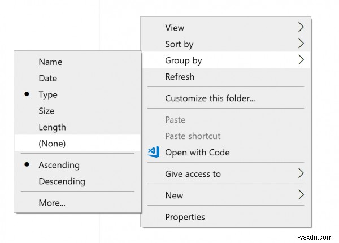Click Refresh in the context menu
339x243 pixels.
click(x=180, y=76)
